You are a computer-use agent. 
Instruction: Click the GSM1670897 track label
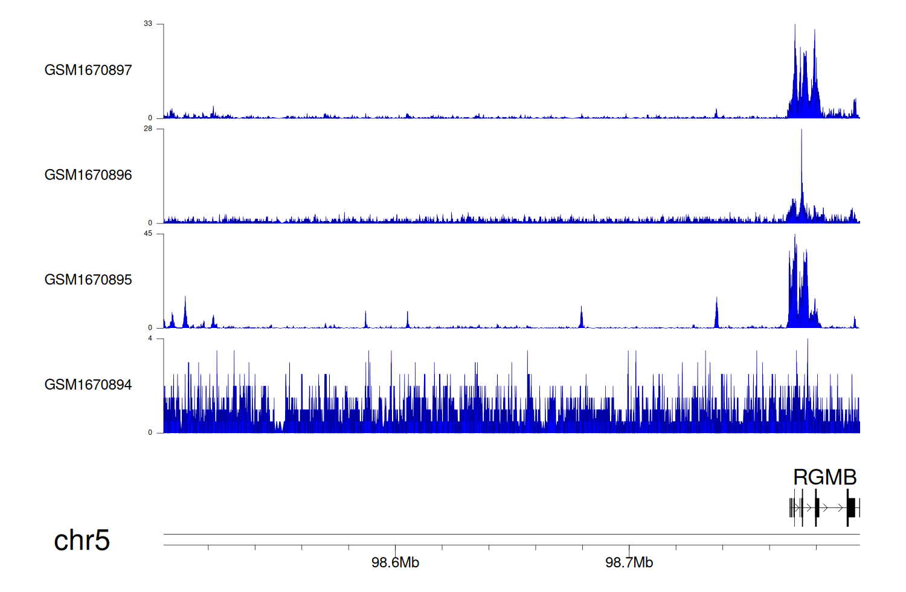(88, 70)
